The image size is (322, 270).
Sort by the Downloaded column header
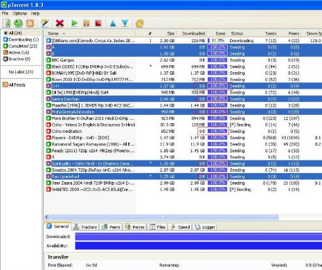click(192, 33)
